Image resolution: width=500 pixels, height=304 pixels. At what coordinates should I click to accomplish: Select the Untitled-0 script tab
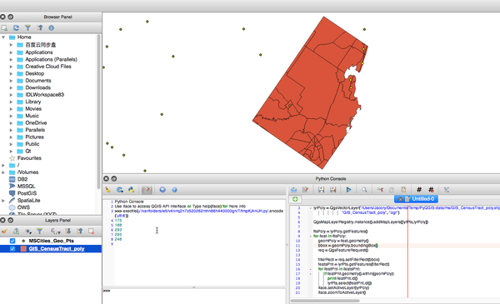coord(416,199)
